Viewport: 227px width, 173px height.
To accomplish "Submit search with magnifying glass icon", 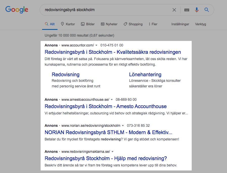I will click(207, 10).
